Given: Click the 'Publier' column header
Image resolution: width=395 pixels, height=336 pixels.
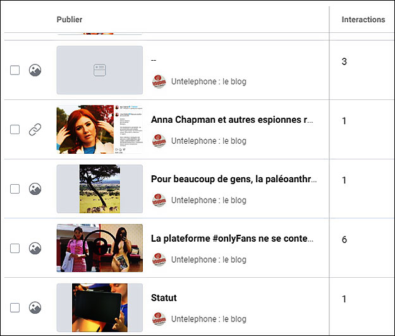Looking at the screenshot, I should [70, 20].
